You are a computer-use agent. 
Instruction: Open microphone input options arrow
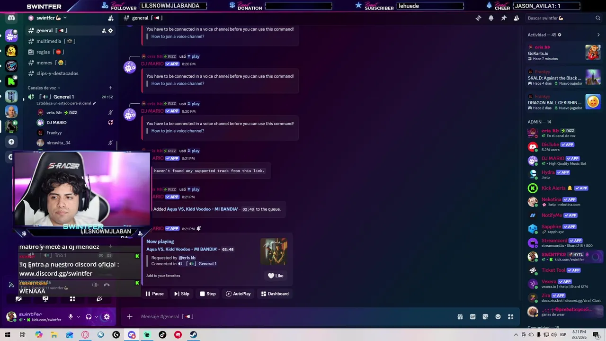[x=79, y=317]
